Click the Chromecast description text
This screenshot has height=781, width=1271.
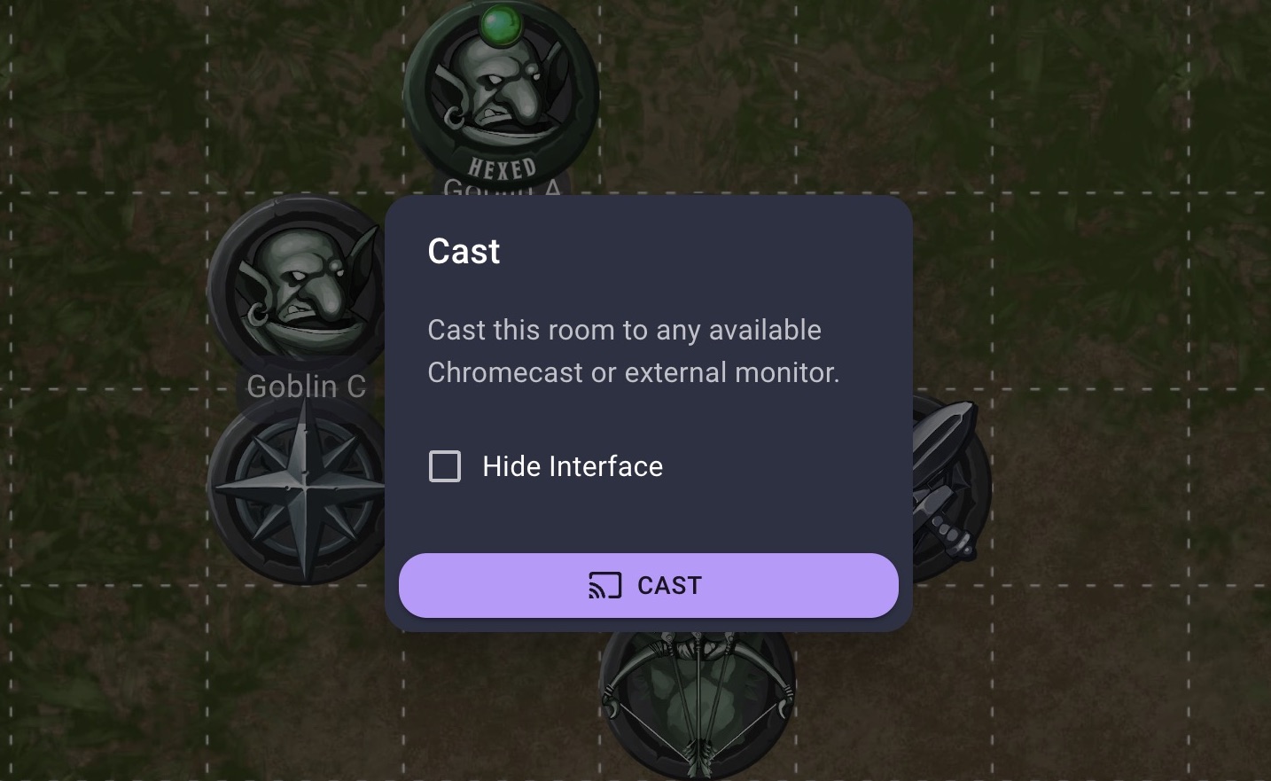click(633, 351)
